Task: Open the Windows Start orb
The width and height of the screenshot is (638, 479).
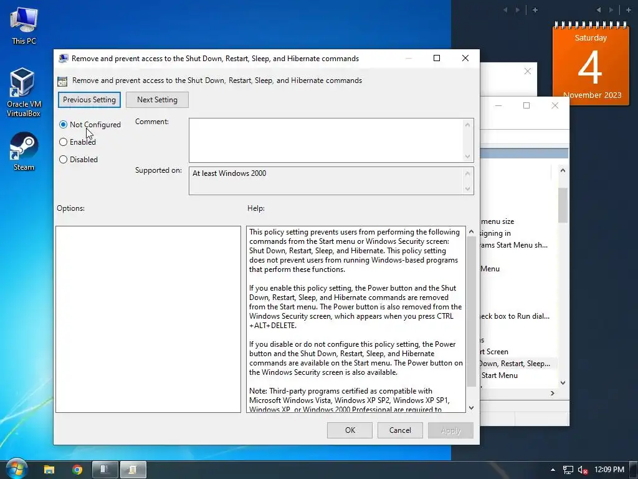Action: [16, 469]
